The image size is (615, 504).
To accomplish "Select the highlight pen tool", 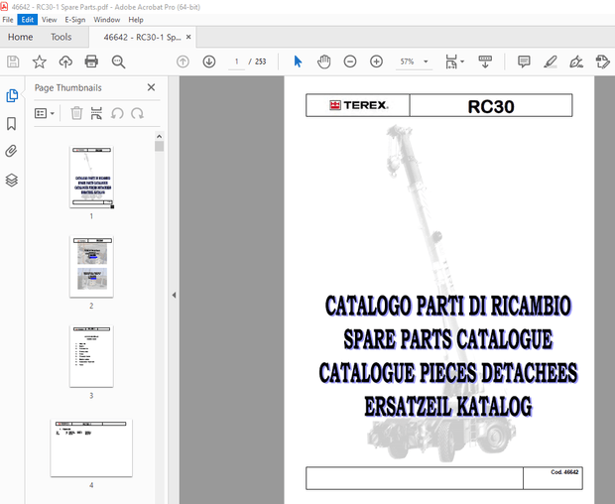I will [551, 62].
